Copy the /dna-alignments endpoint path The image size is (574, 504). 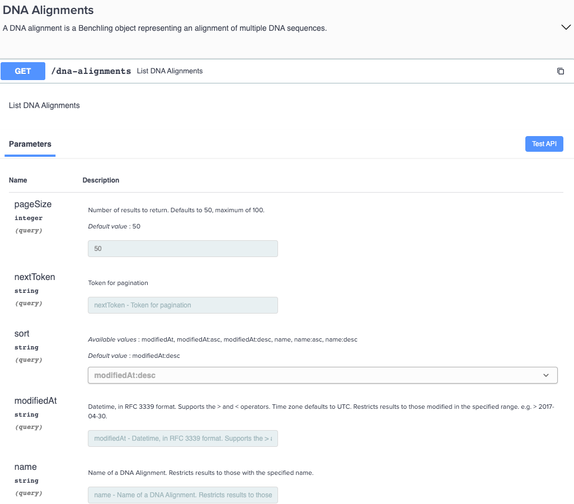pyautogui.click(x=560, y=71)
